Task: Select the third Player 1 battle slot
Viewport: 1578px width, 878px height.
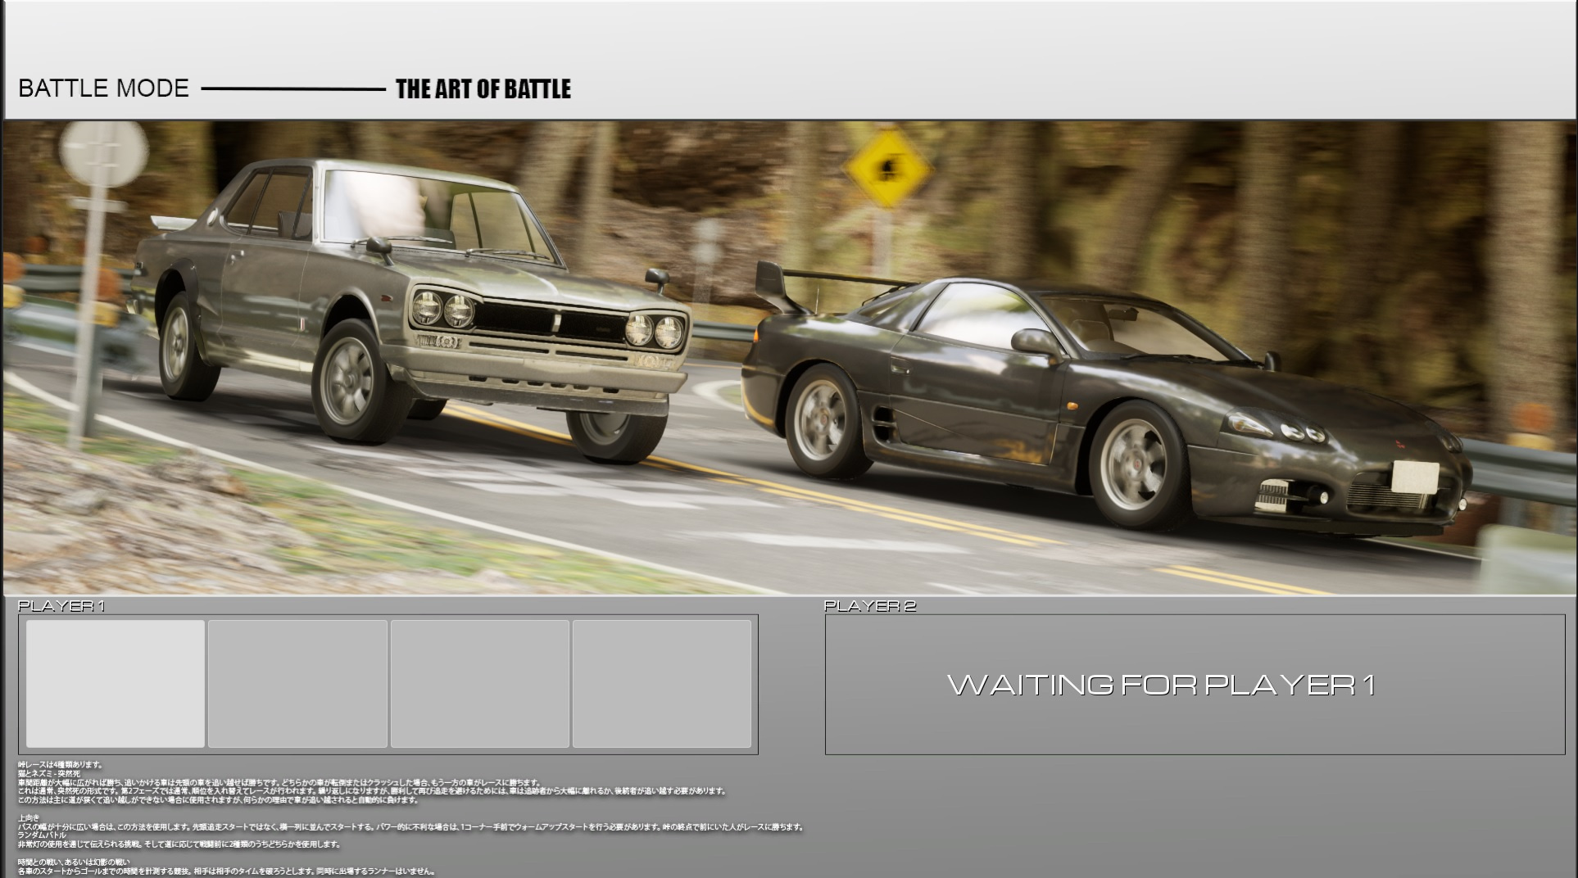Action: (480, 684)
